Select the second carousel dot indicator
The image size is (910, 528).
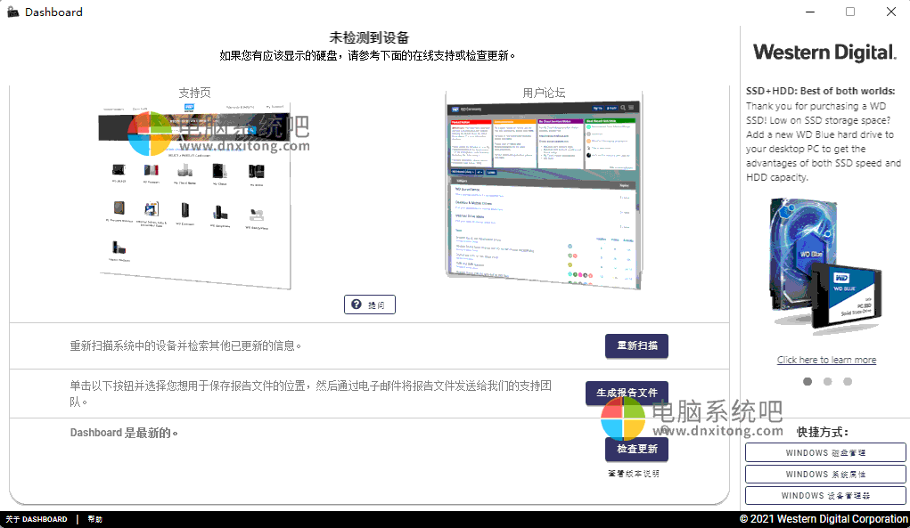[x=827, y=381]
